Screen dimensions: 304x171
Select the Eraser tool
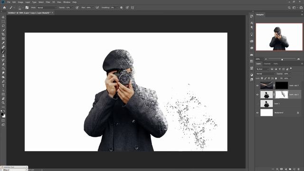[x=3, y=64]
